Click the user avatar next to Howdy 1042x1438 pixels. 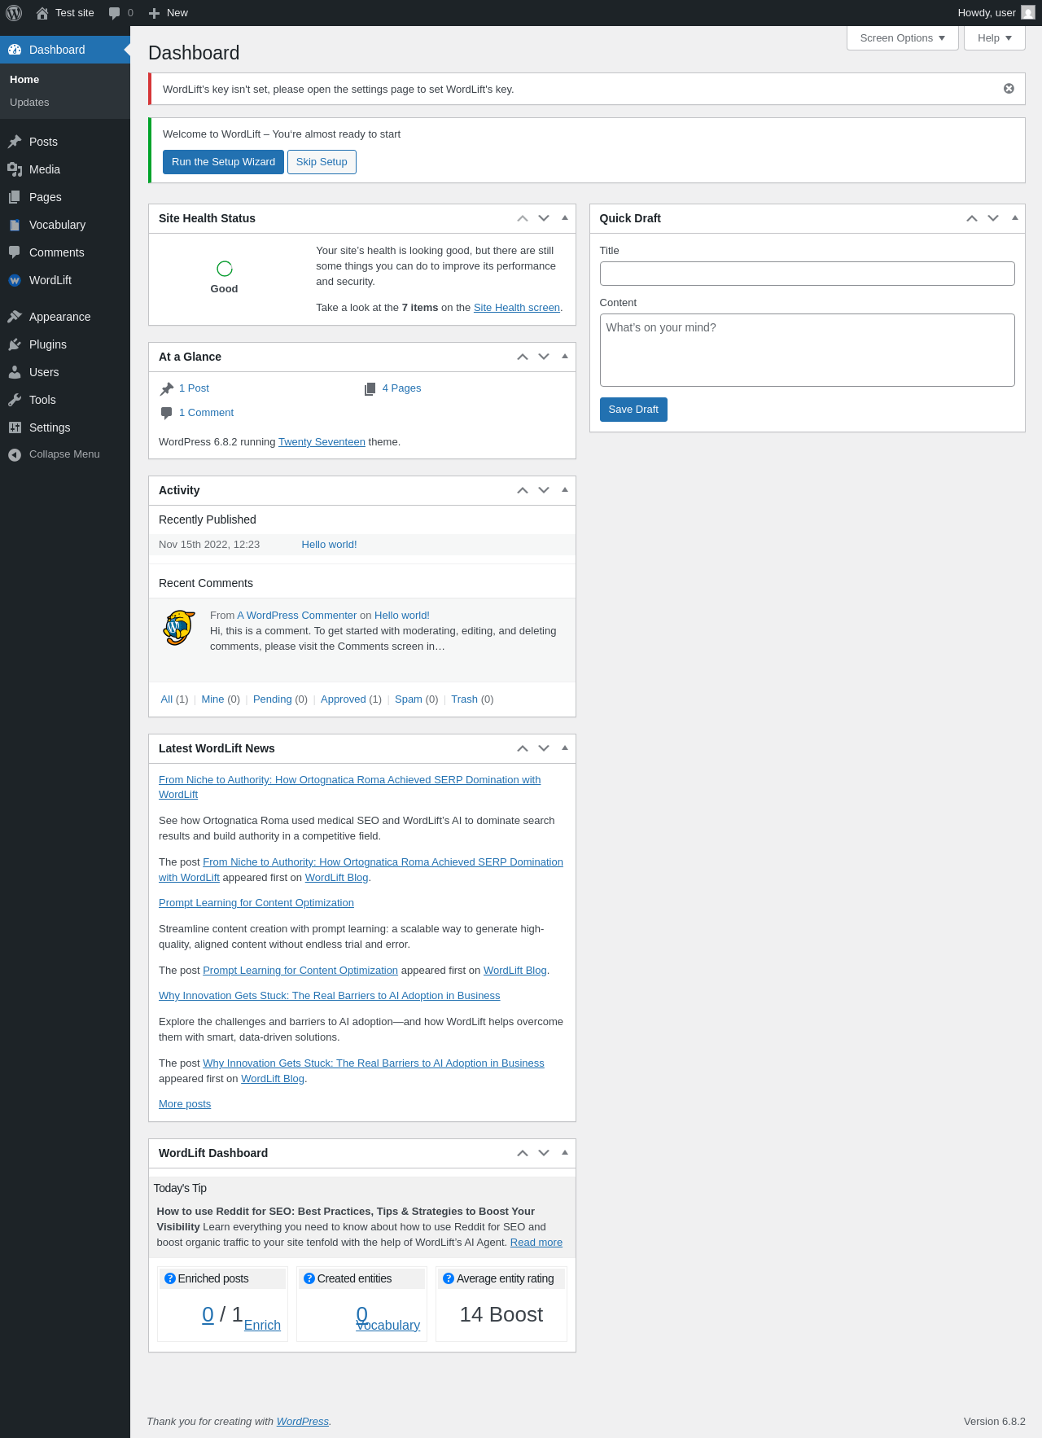click(x=1028, y=12)
